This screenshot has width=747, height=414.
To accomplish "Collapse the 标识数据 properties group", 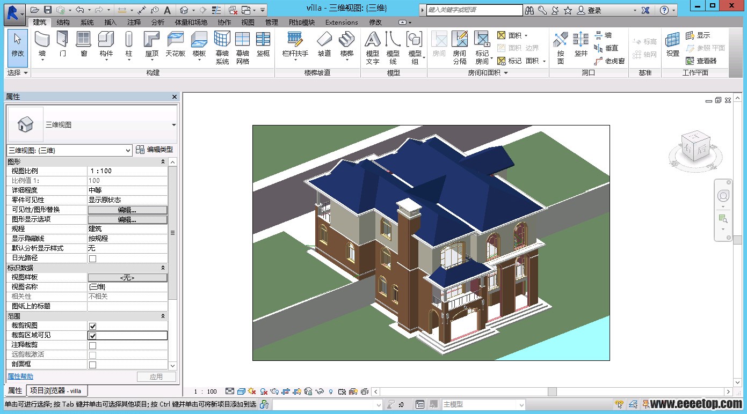I will click(x=163, y=268).
